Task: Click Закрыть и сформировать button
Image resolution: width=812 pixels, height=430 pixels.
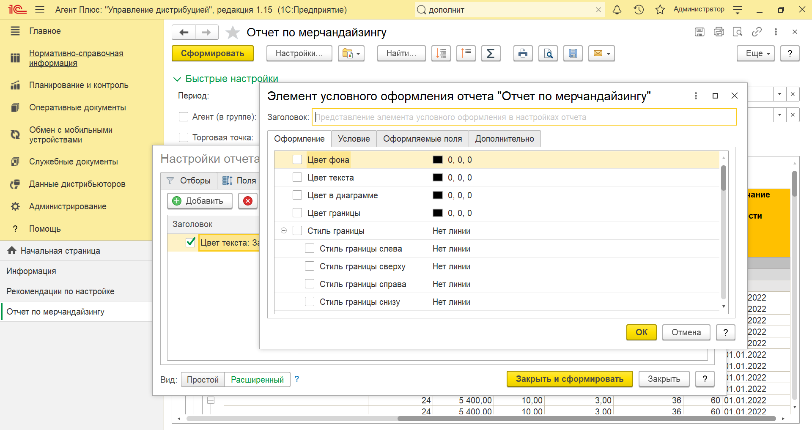Action: click(x=570, y=379)
